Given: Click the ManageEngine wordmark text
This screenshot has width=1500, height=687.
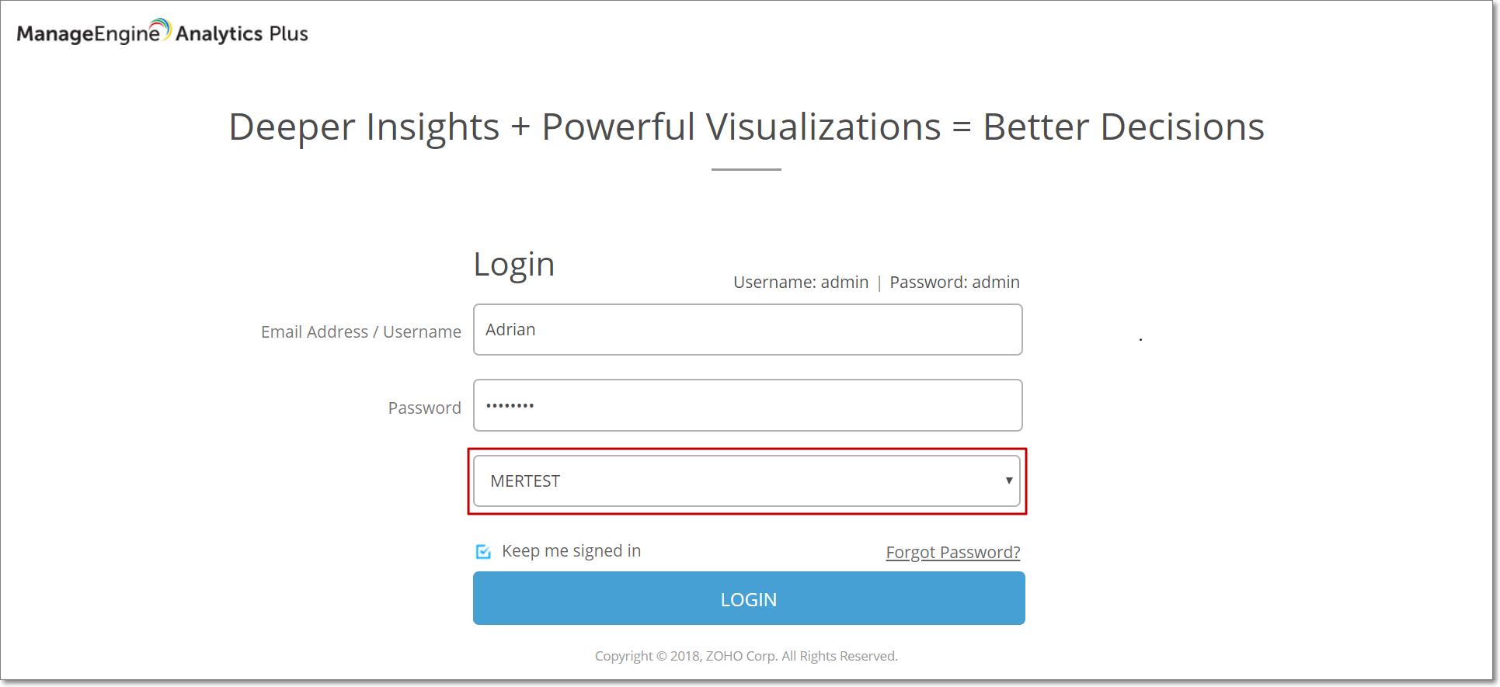Looking at the screenshot, I should pos(88,34).
